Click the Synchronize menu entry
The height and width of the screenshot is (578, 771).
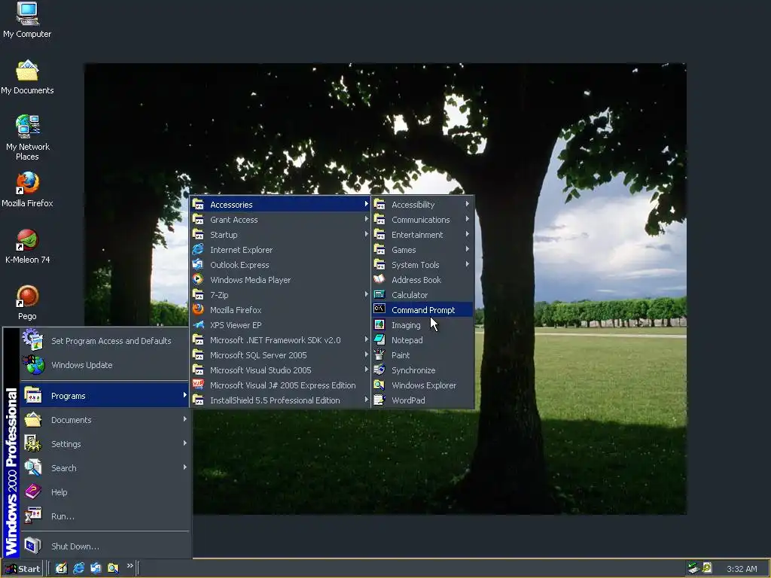423,370
